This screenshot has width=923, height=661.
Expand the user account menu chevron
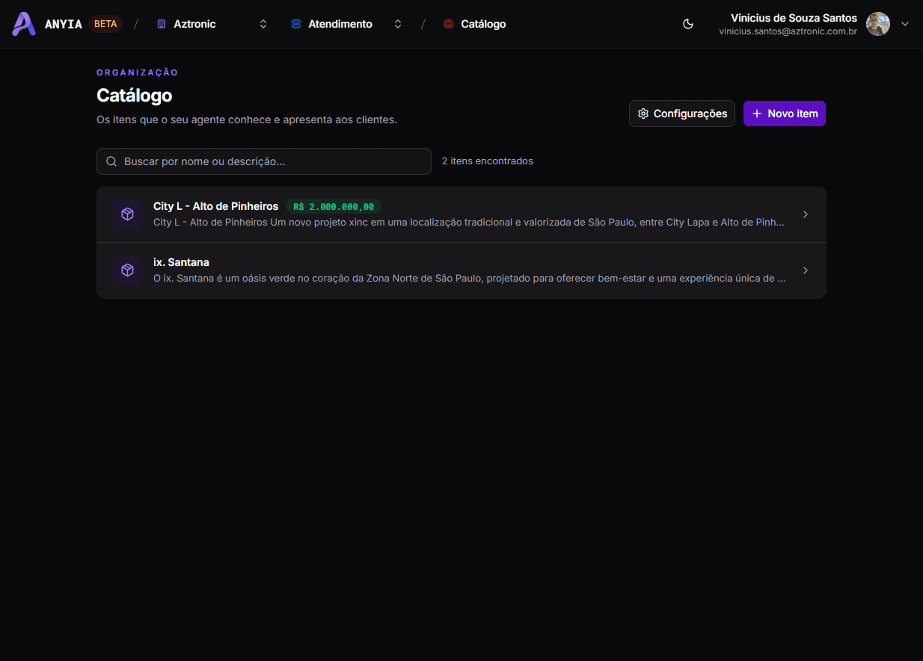(x=905, y=24)
